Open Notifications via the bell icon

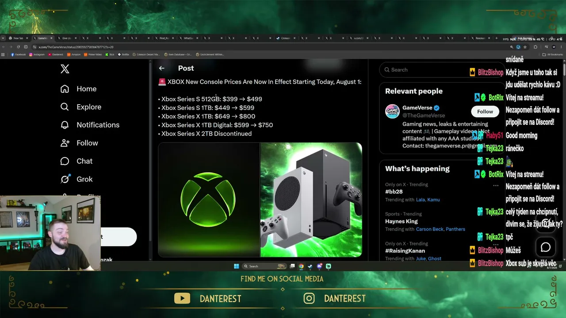click(65, 125)
